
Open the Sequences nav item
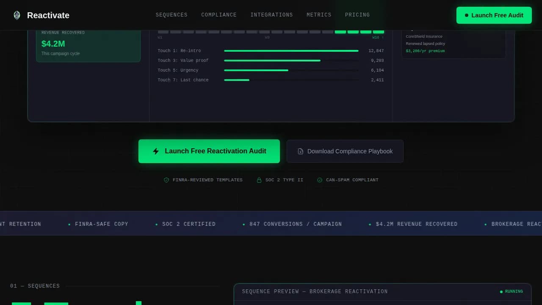[171, 15]
